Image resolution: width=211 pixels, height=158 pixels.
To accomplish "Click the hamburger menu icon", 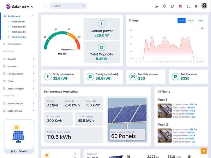I will (x=45, y=6).
